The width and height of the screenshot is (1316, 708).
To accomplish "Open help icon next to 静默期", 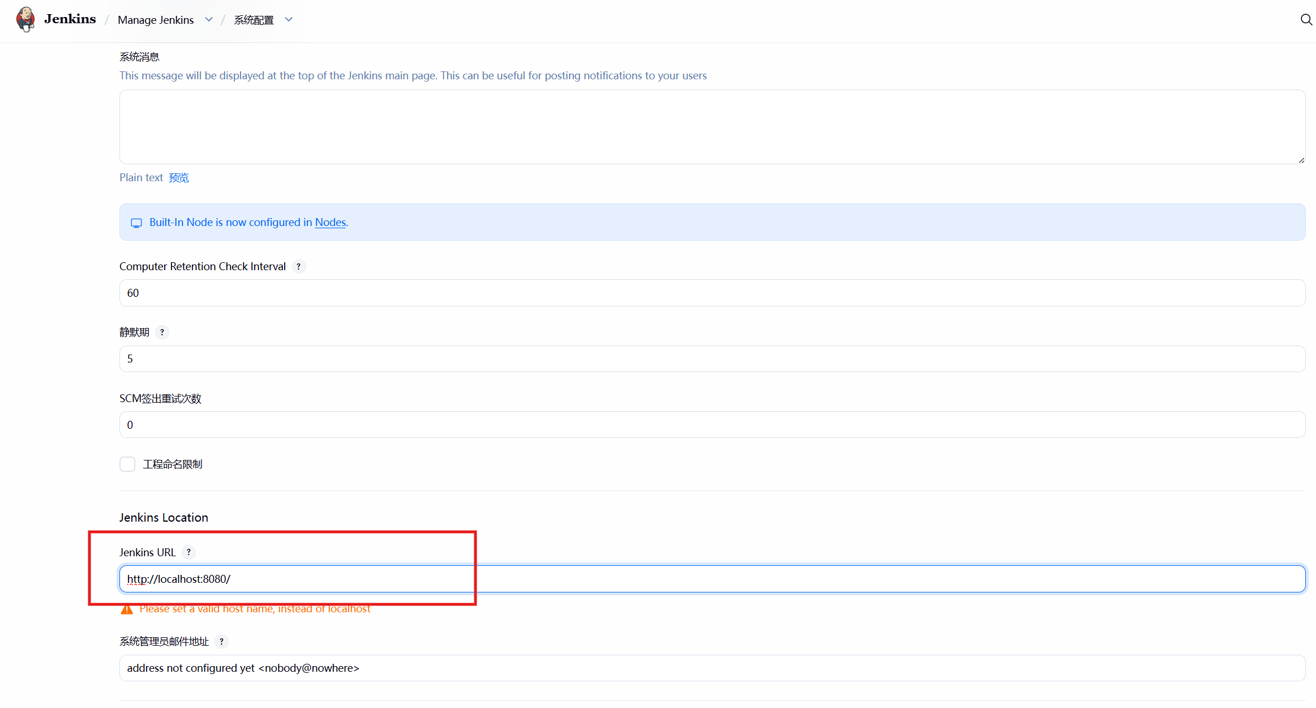I will click(162, 332).
